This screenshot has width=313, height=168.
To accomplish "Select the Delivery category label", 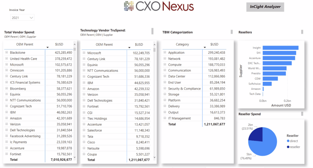I will tap(174, 106).
